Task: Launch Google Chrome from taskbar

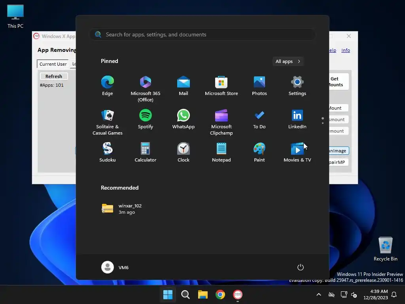Action: 220,294
